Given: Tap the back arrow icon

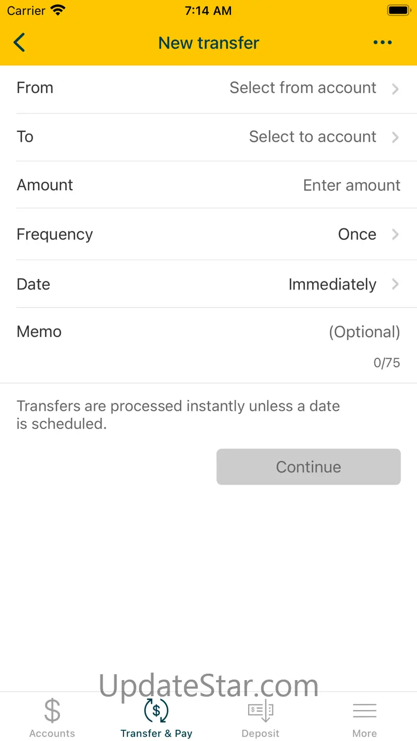Looking at the screenshot, I should coord(19,43).
